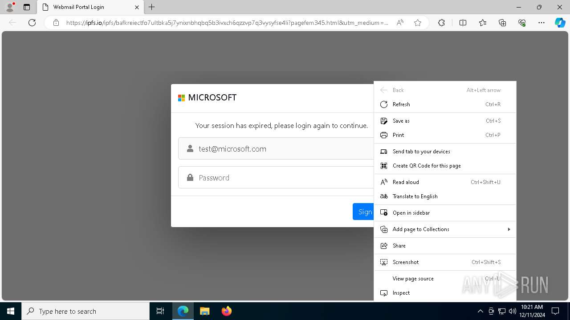This screenshot has height=320, width=570.
Task: Click the taskbar search box
Action: pos(85,311)
